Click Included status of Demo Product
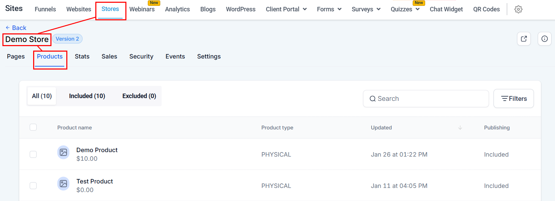Viewport: 555px width, 201px height. (x=496, y=155)
